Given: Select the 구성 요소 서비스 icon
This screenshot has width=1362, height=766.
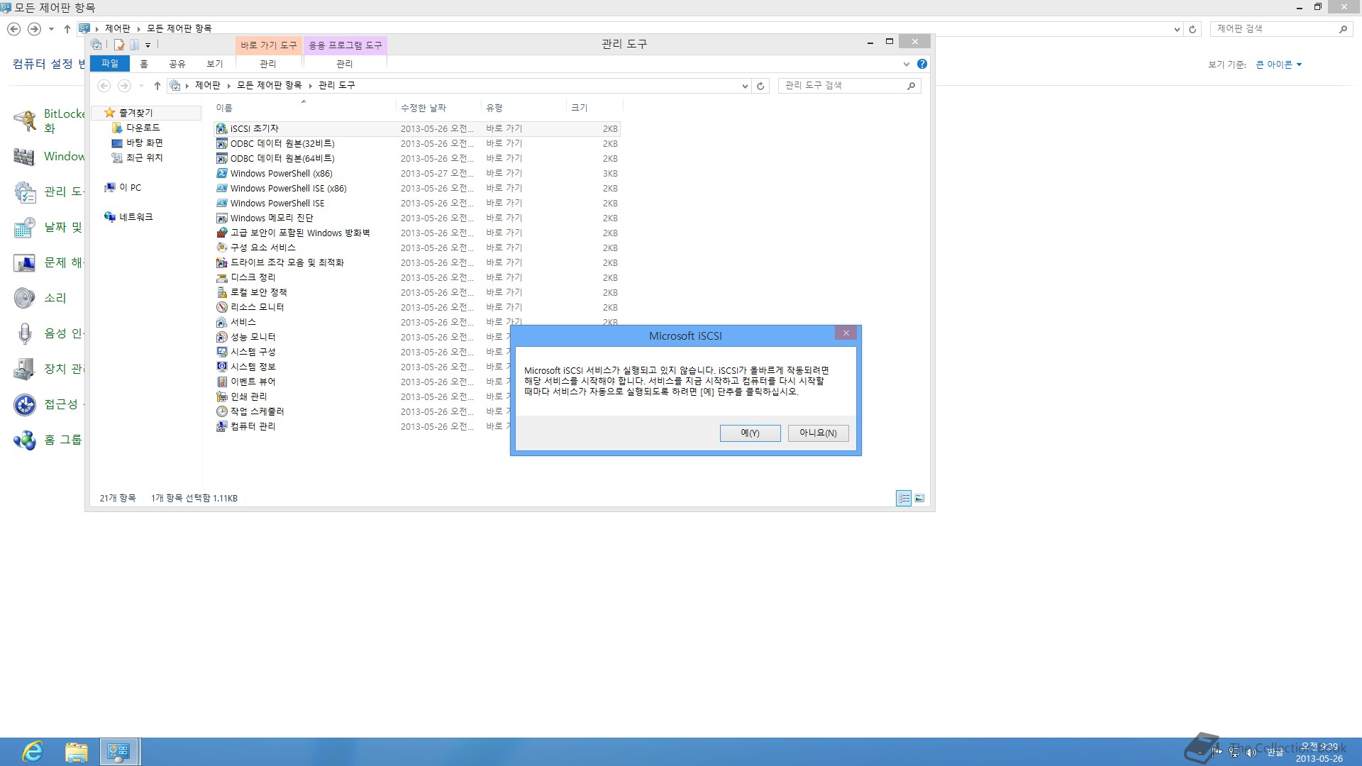Looking at the screenshot, I should (222, 248).
